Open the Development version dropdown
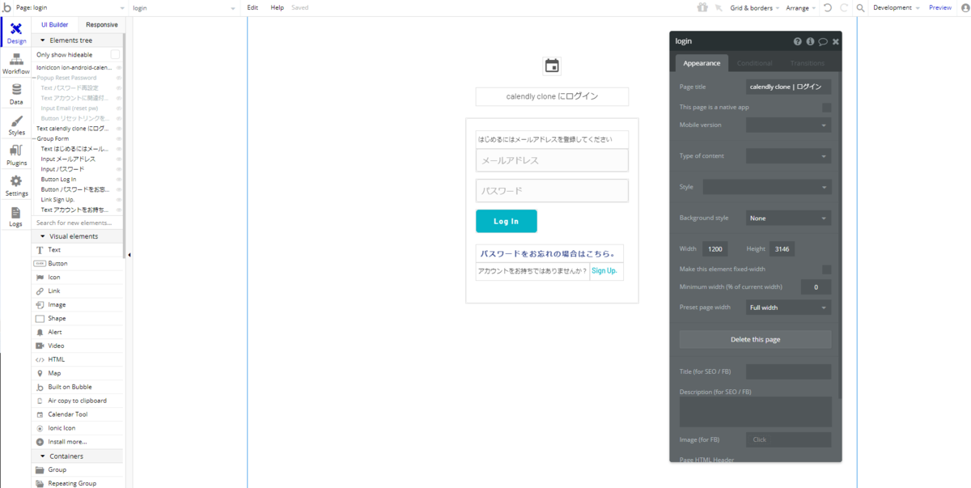This screenshot has height=488, width=971. pyautogui.click(x=896, y=7)
